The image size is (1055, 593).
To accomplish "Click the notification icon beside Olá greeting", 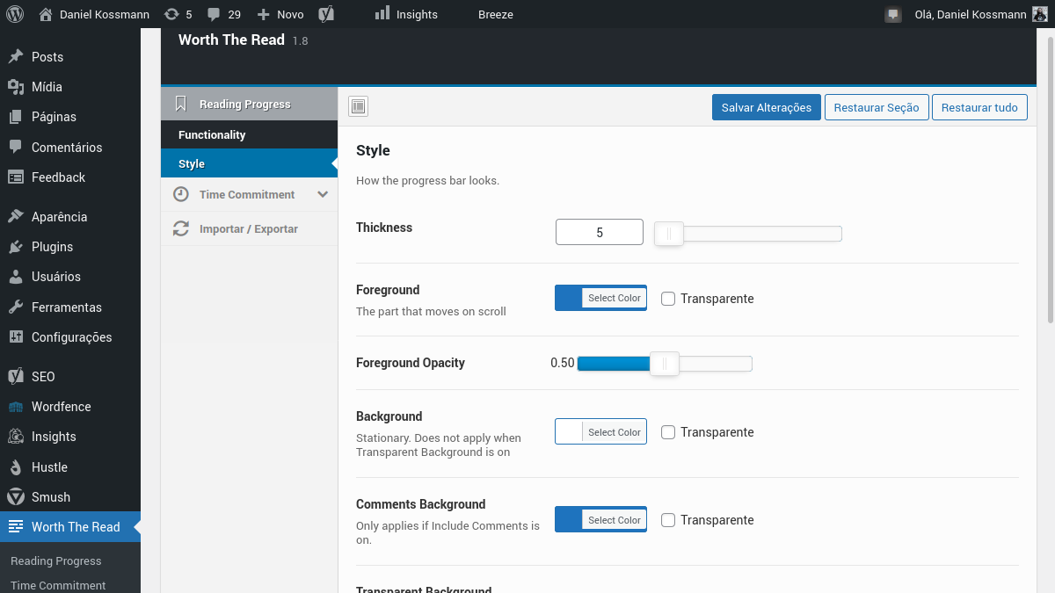I will click(x=893, y=14).
